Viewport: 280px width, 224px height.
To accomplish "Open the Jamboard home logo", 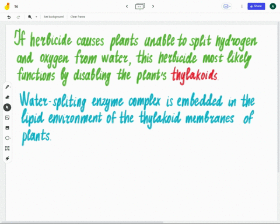I will [x=7, y=6].
